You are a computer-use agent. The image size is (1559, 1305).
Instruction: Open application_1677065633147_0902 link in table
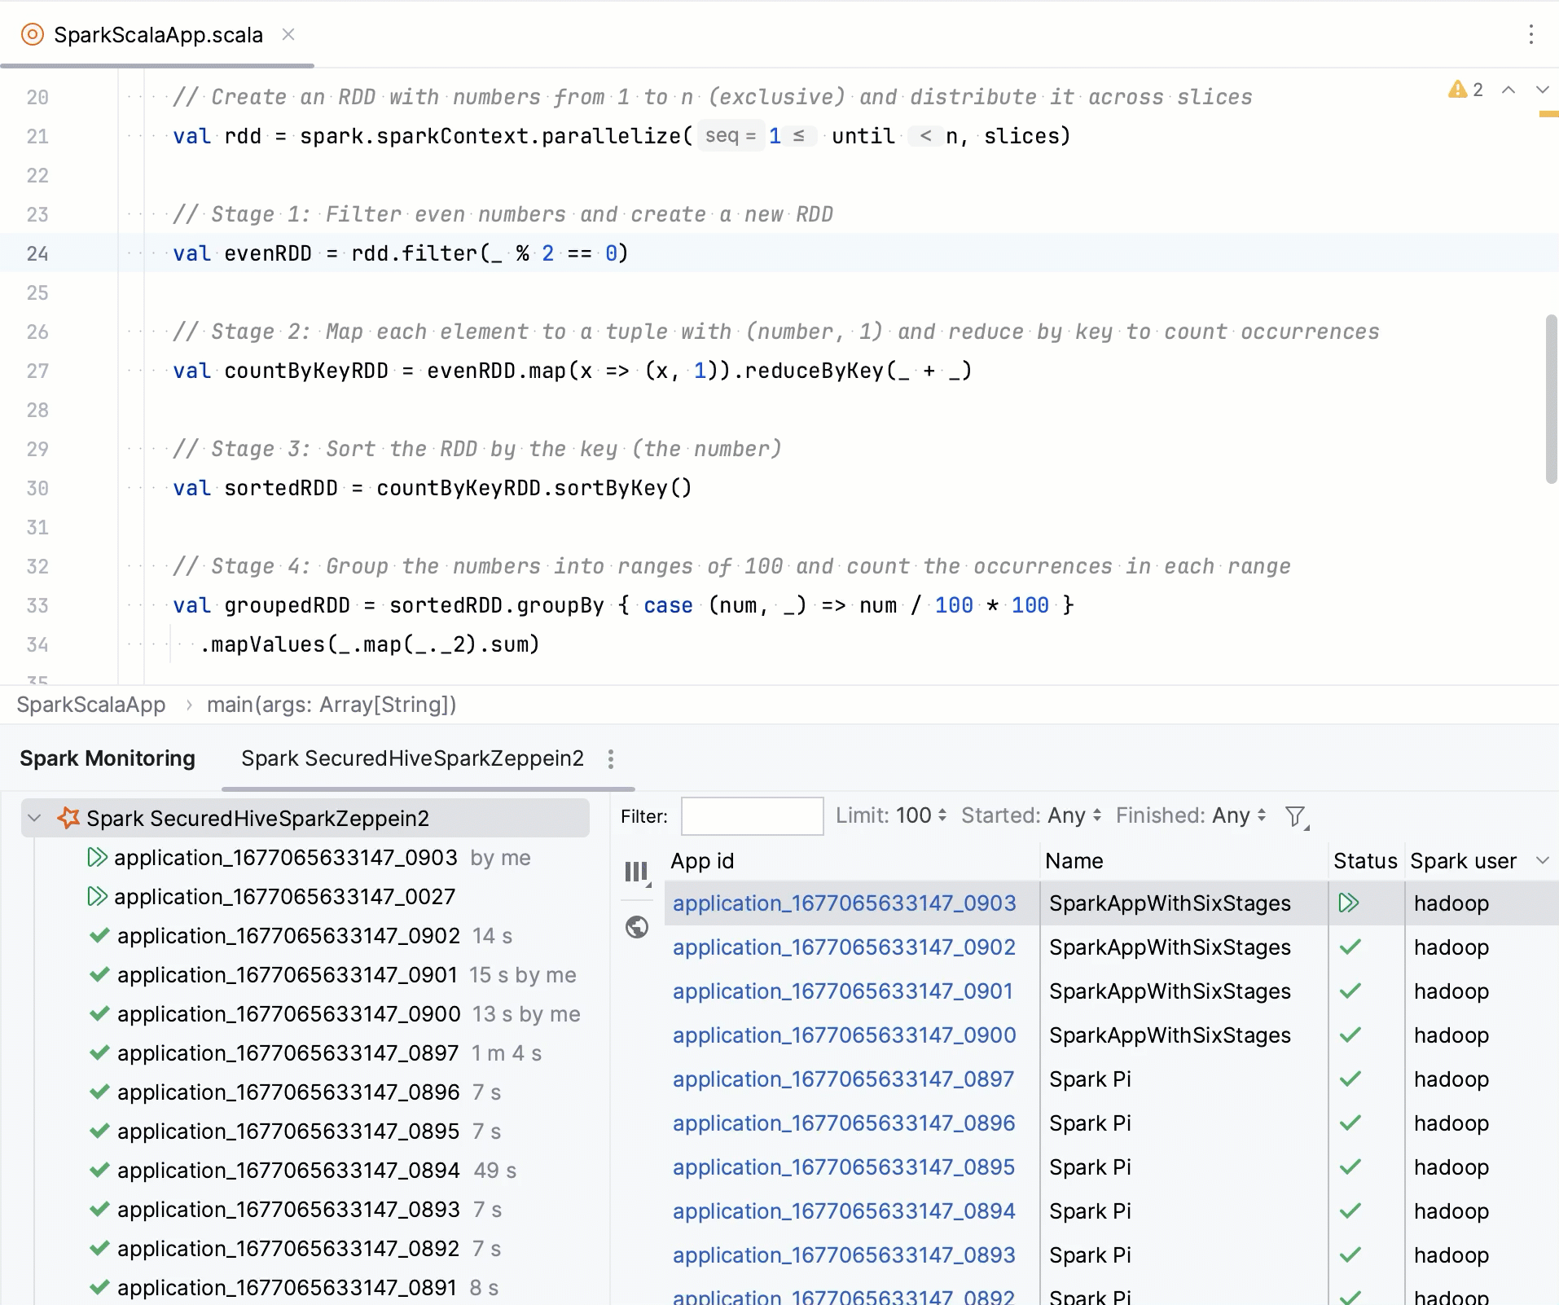click(845, 947)
